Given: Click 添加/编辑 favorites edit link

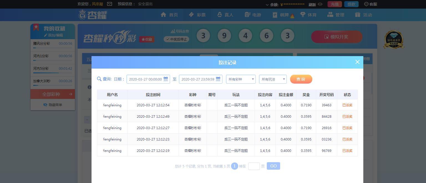Looking at the screenshot, I should point(53,35).
